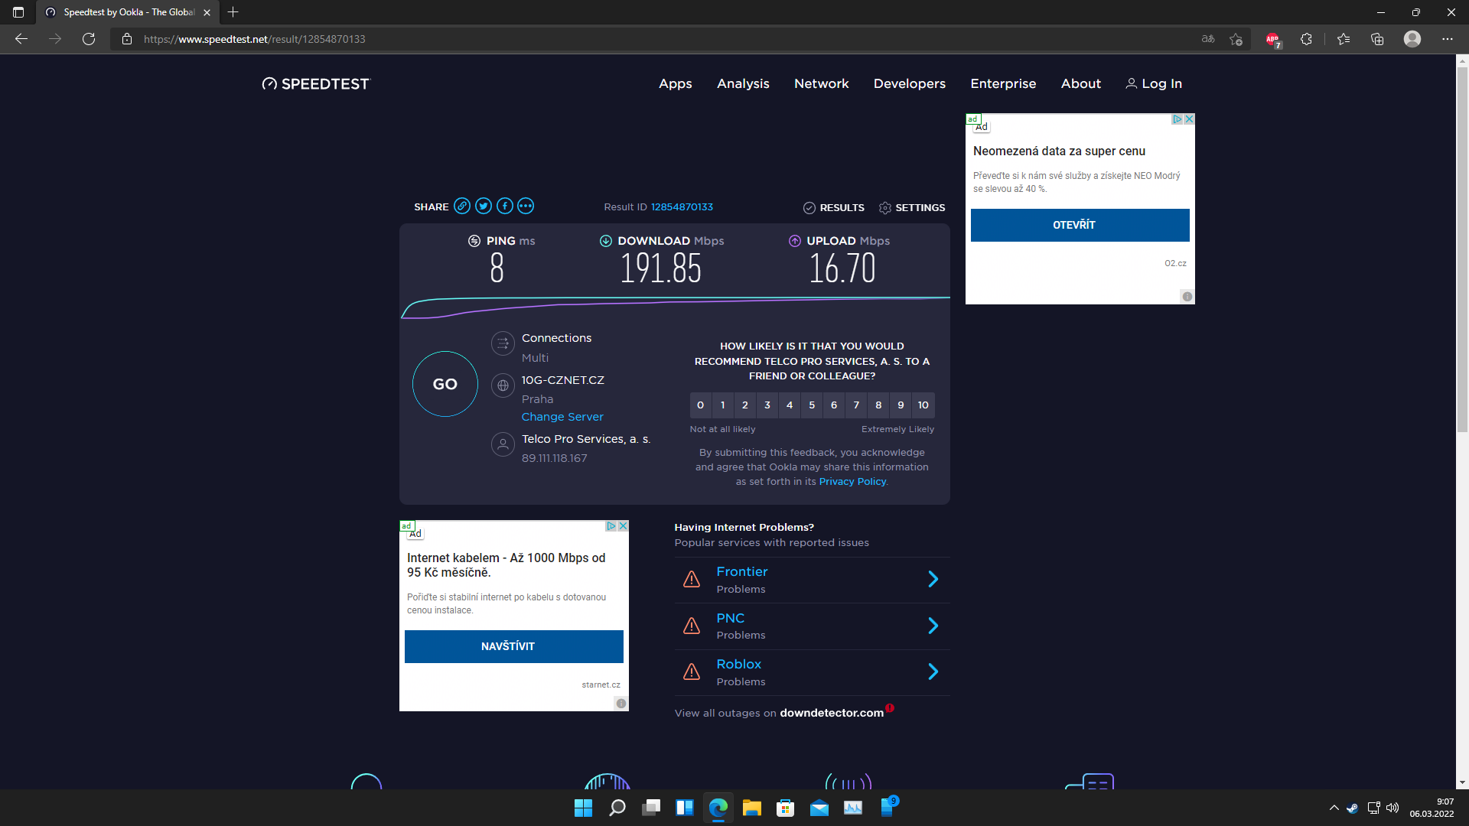Choose rating 7 on feedback scale

[856, 405]
